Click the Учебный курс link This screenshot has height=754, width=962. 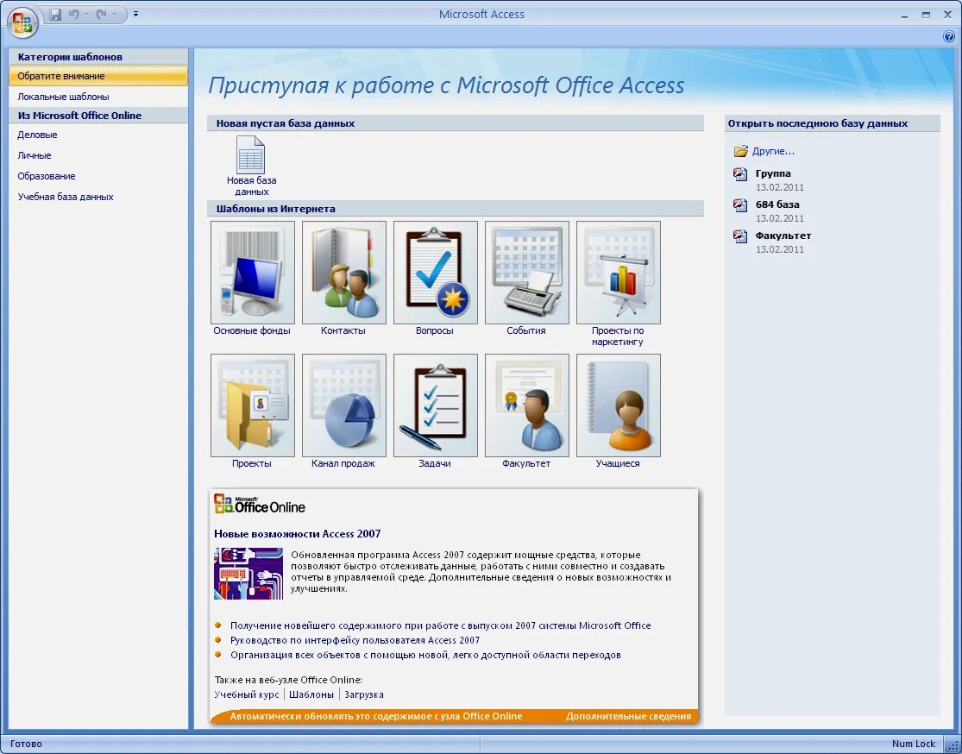point(247,694)
